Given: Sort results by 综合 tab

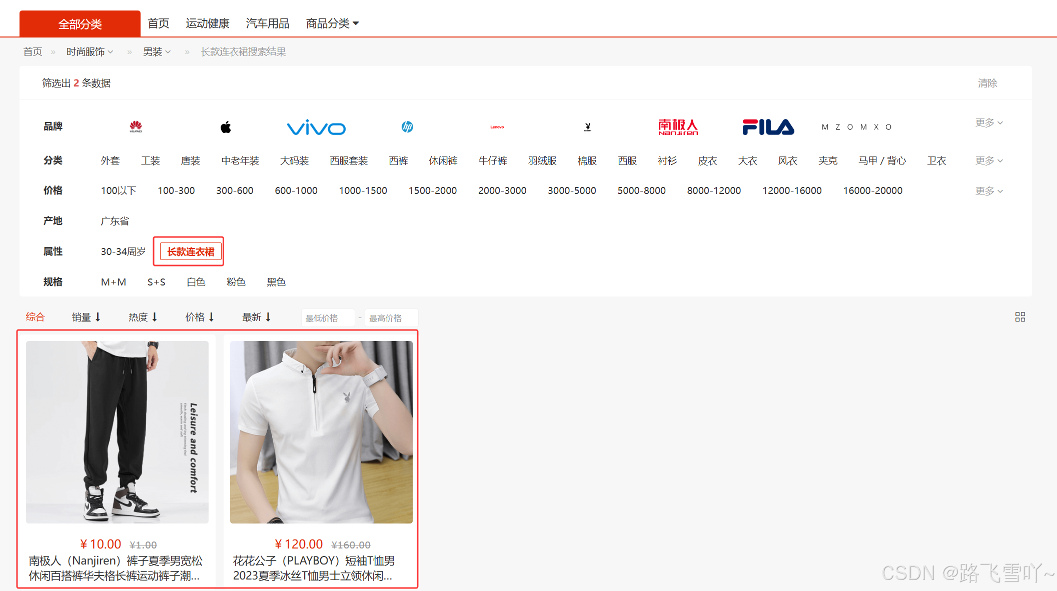Looking at the screenshot, I should 35,317.
